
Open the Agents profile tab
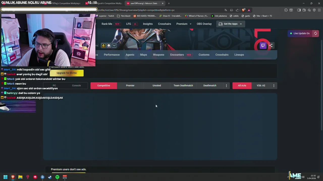pyautogui.click(x=130, y=55)
